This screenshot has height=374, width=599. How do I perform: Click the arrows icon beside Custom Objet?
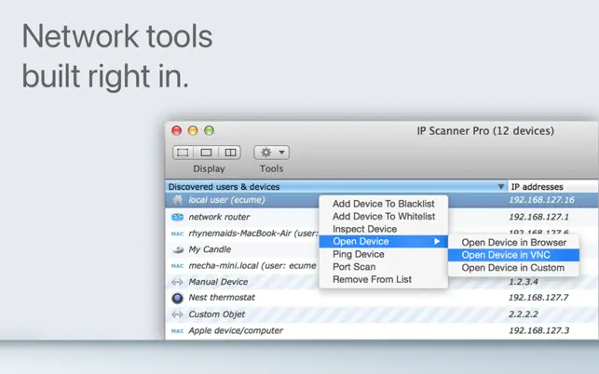(177, 314)
